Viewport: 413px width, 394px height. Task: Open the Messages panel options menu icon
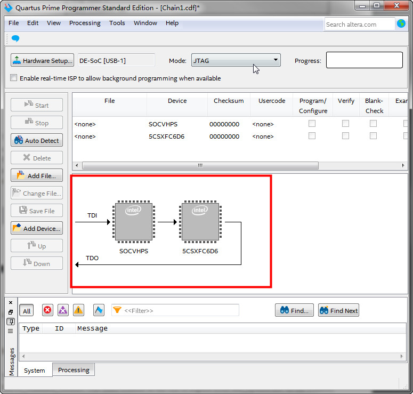(11, 331)
